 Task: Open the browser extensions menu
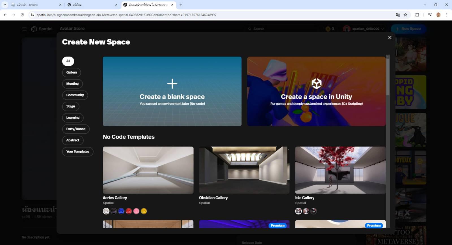point(417,15)
